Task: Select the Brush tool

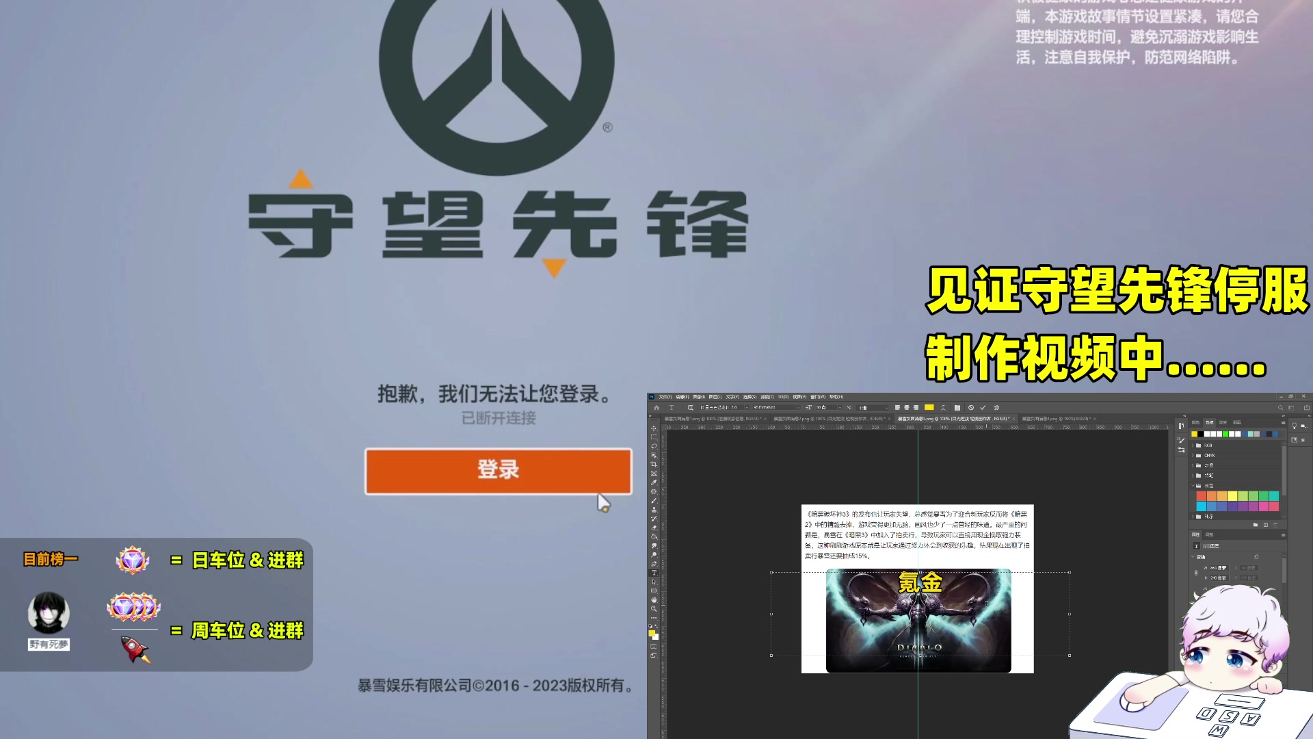Action: point(654,500)
